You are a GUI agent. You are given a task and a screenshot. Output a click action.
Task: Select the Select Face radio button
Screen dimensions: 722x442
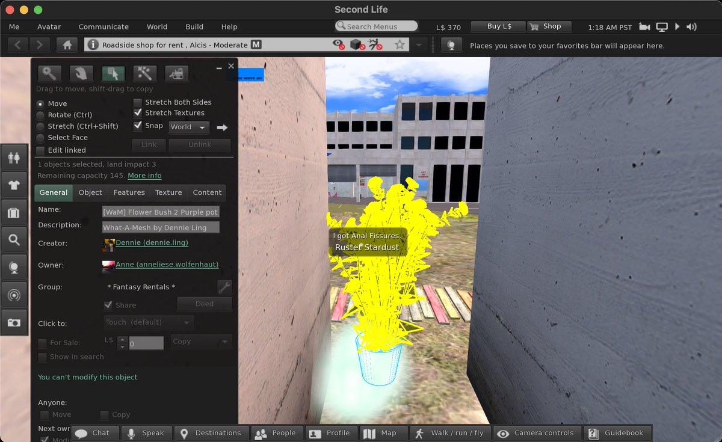click(x=40, y=138)
